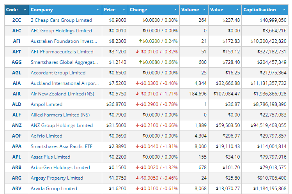Open Arvida Group Limited link
292x194 pixels.
54,189
